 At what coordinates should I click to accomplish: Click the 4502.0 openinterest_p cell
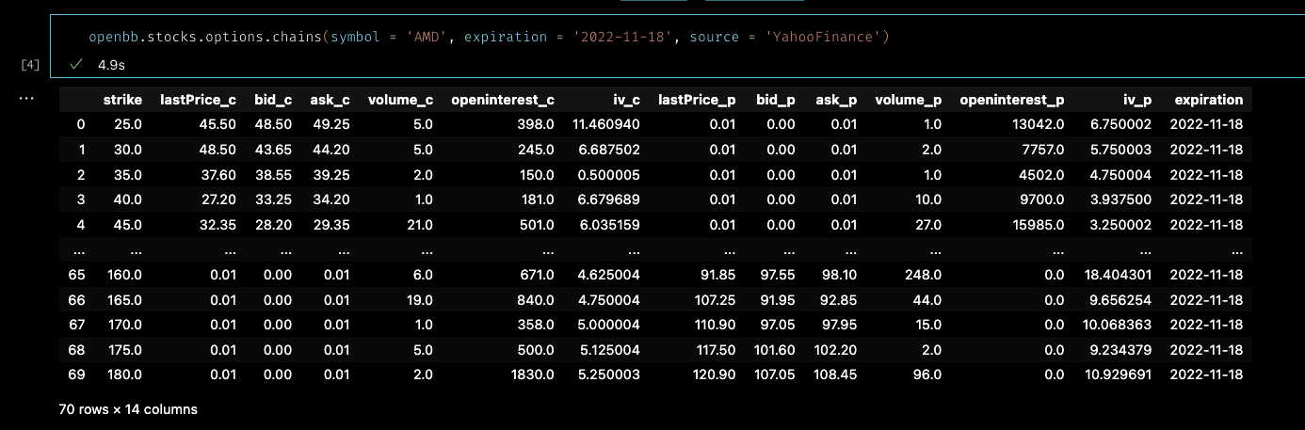click(x=1041, y=175)
